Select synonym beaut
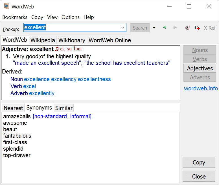Screen dimensions: 219x185 coord(10,129)
